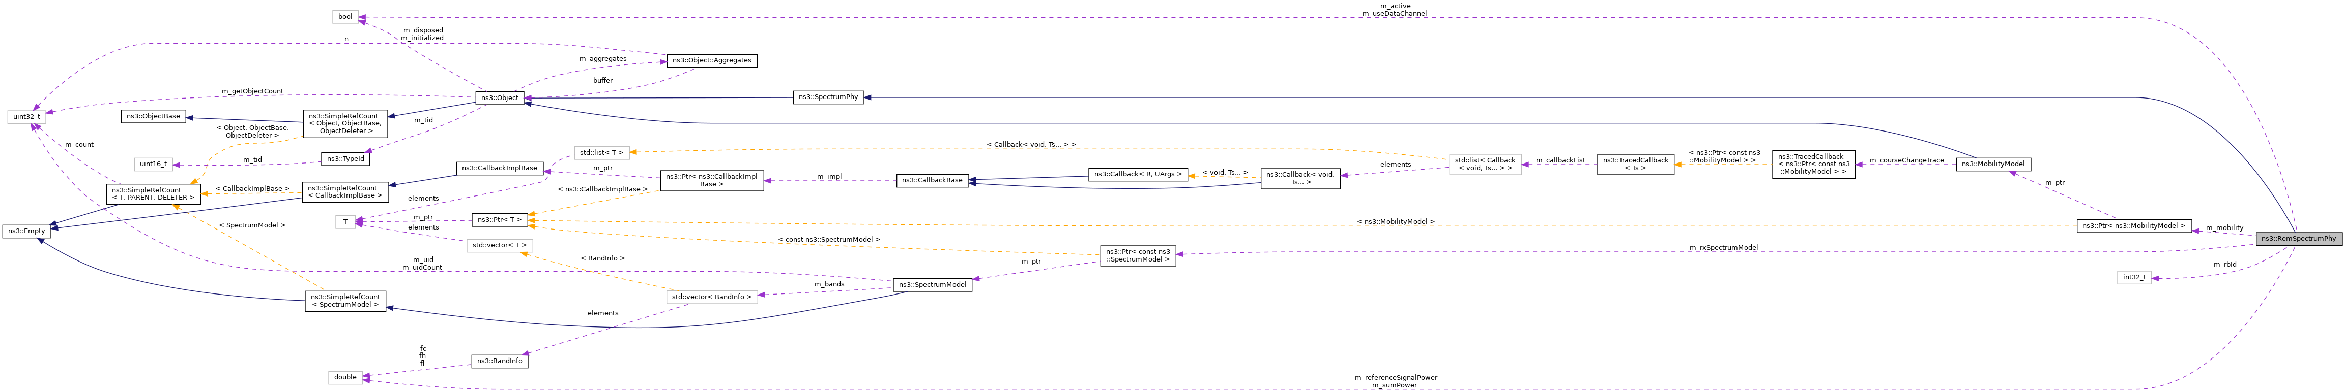Click ns3::SimpleRefCount< Object, ObjectBase, ObjectDeleter > node
This screenshot has width=2345, height=392.
345,124
